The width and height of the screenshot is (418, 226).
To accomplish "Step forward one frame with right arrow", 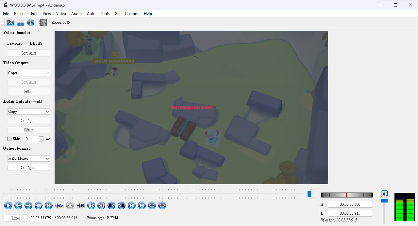I will (x=28, y=205).
